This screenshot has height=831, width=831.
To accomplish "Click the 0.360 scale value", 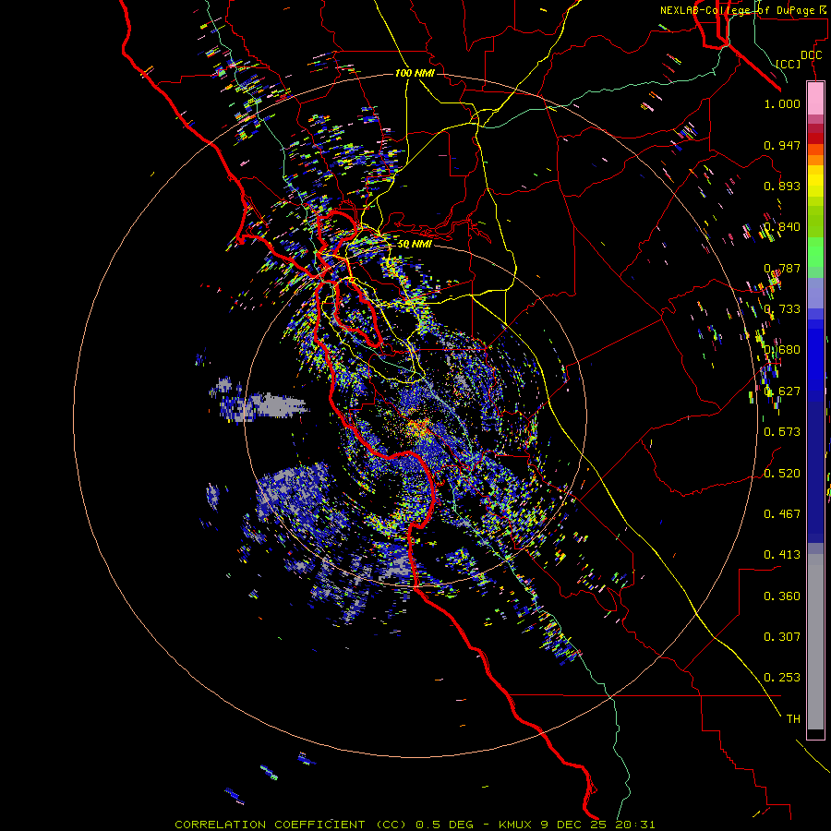I will 782,596.
